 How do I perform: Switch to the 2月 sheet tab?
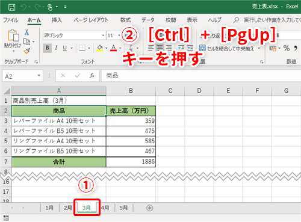coord(68,208)
